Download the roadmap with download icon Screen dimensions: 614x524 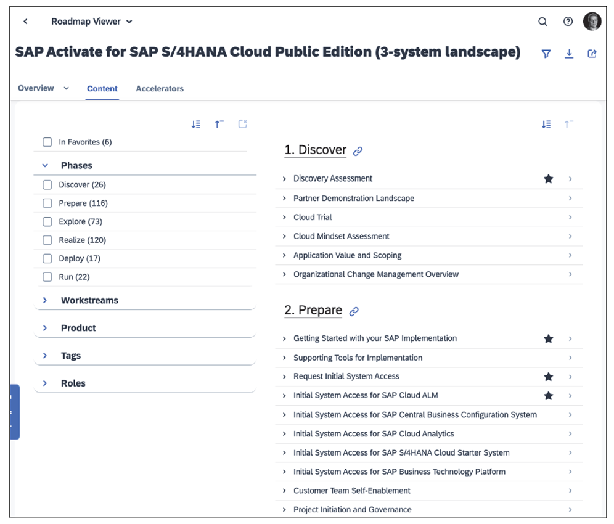coord(569,54)
